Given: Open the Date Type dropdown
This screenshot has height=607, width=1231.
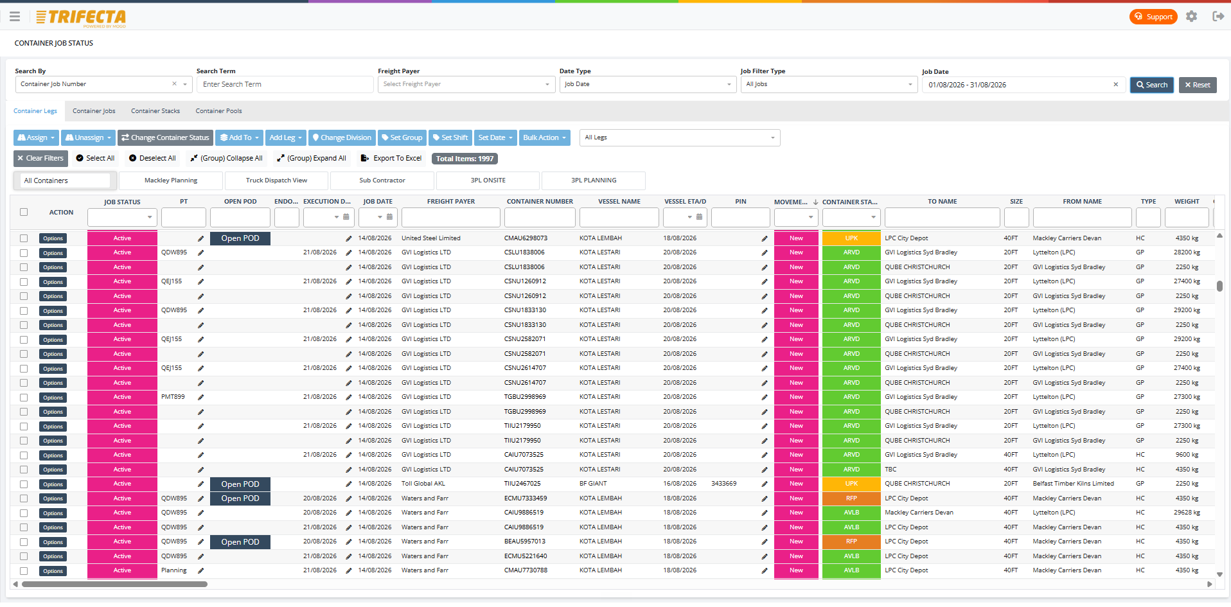Looking at the screenshot, I should tap(648, 84).
